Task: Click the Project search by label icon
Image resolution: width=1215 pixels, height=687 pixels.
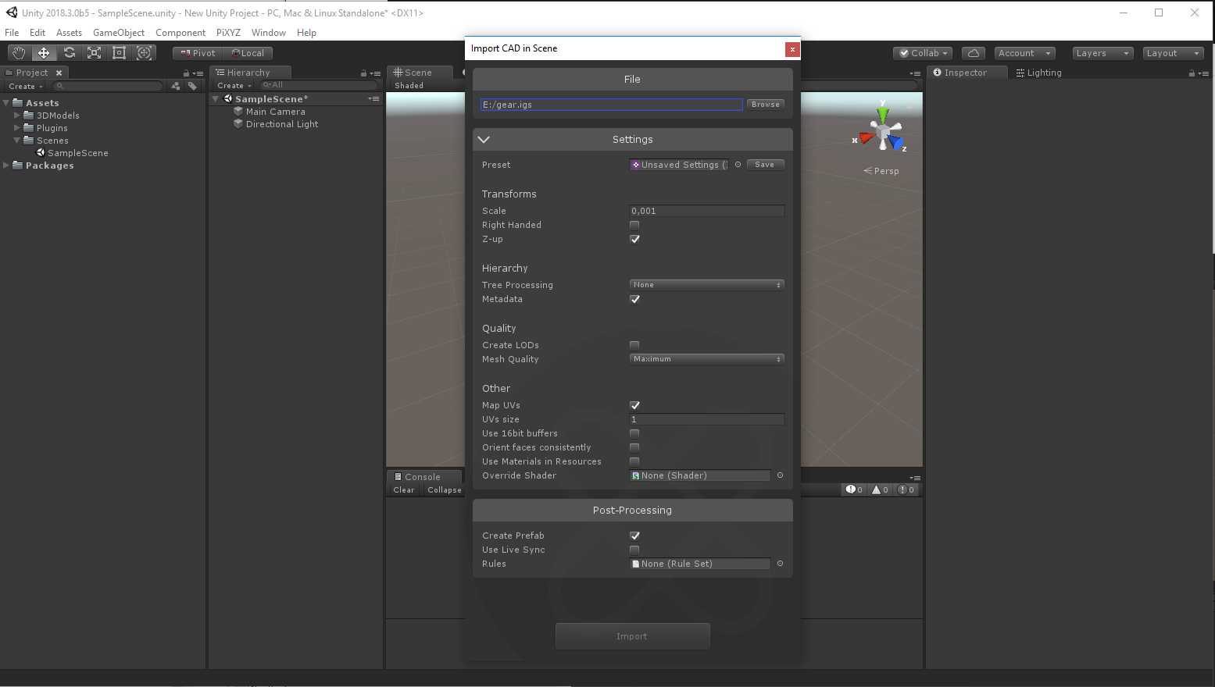Action: (192, 86)
